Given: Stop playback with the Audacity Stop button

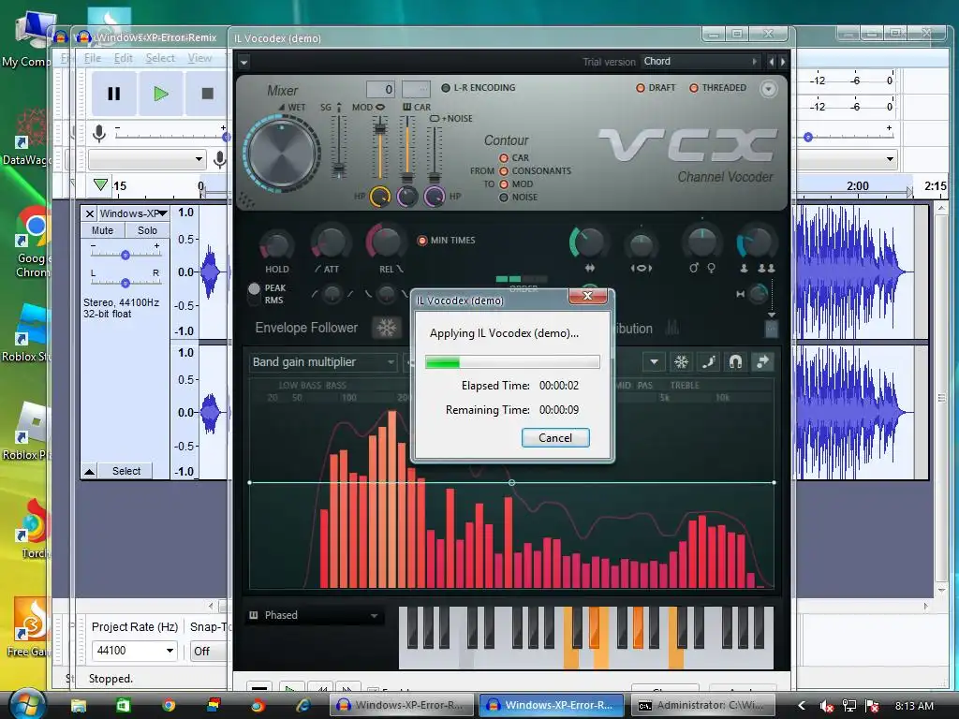Looking at the screenshot, I should pos(207,94).
